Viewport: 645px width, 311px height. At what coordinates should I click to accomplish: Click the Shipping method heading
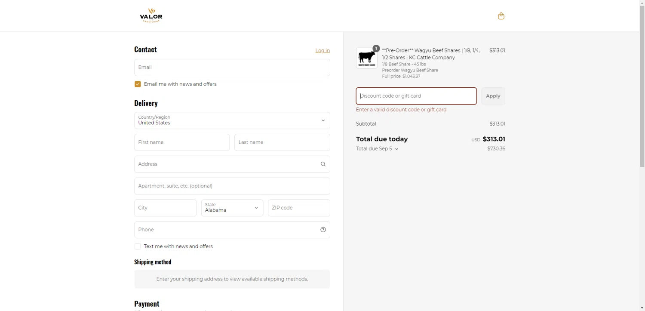(x=153, y=262)
